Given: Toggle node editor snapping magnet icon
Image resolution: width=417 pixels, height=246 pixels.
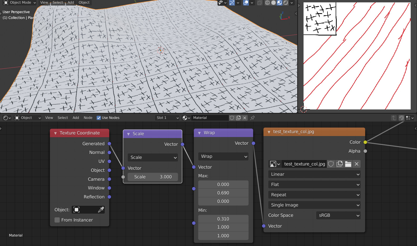Looking at the screenshot, I should point(401,118).
